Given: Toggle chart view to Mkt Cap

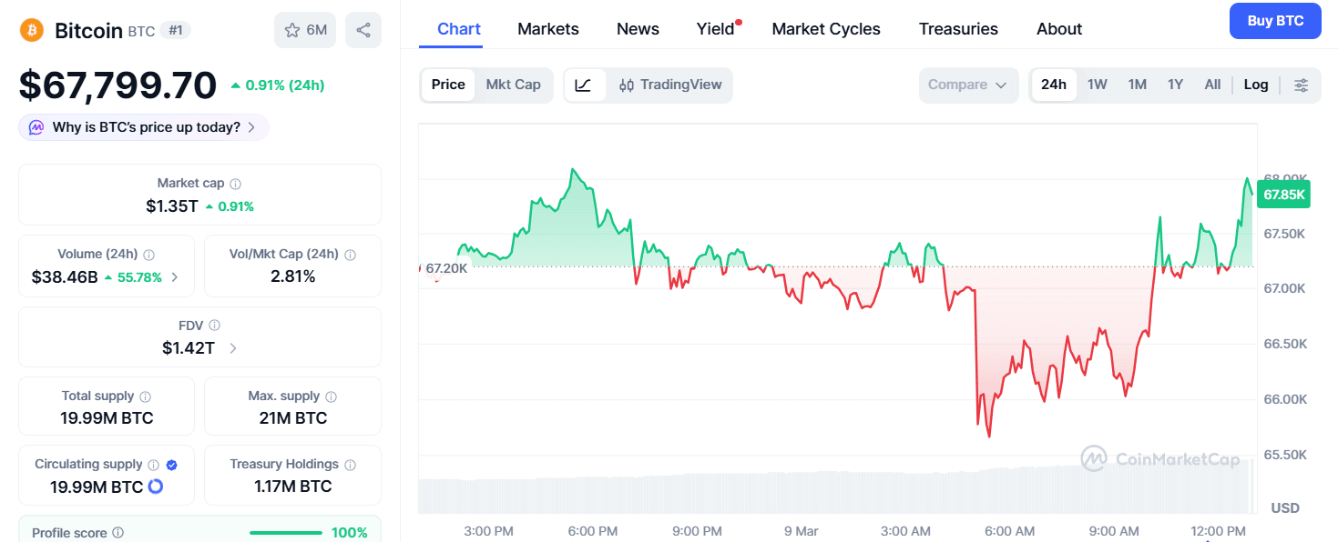Looking at the screenshot, I should (514, 84).
